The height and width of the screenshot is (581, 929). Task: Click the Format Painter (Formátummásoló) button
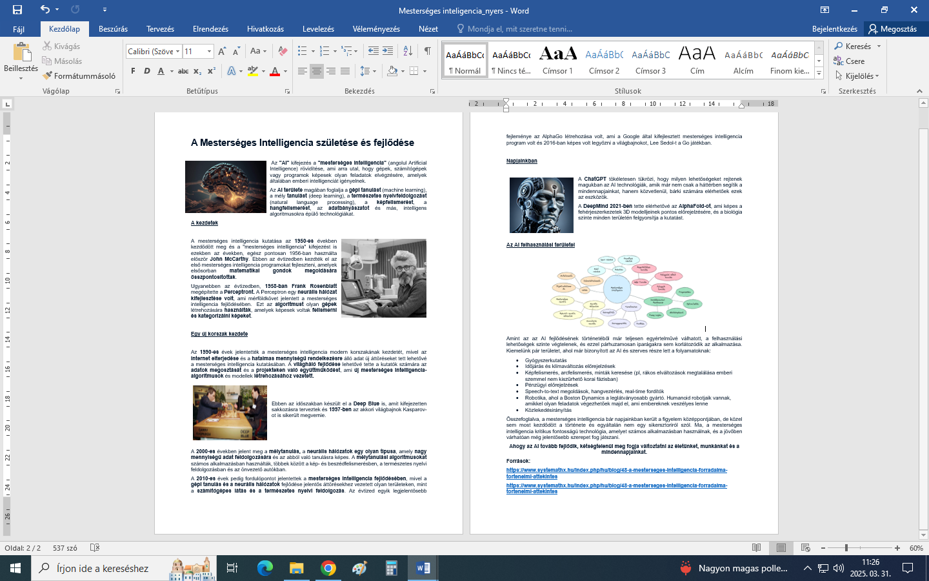point(79,76)
